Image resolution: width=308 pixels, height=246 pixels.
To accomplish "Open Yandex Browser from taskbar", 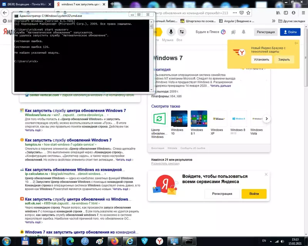I will [x=159, y=241].
